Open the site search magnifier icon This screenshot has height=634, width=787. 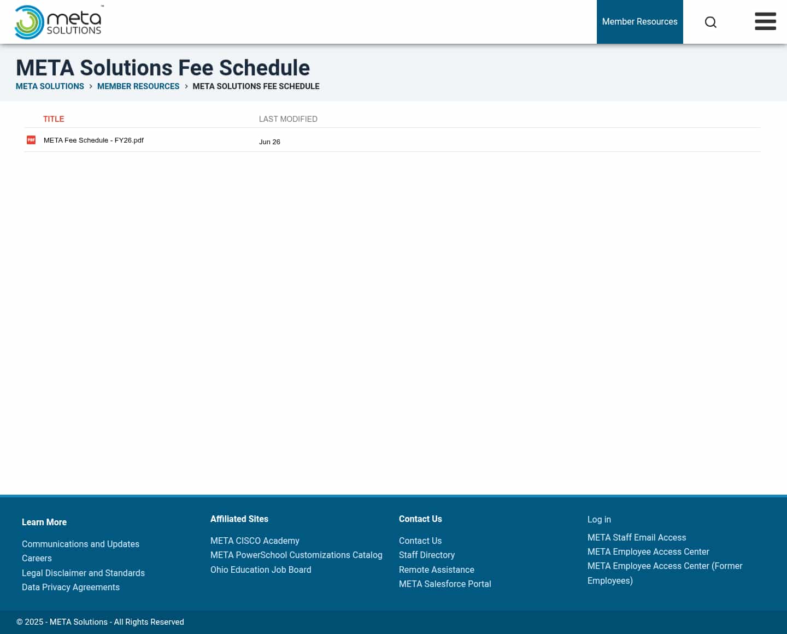(710, 22)
